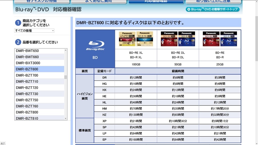Click the red BD-RE DL 50GB disc image
Viewport: 258px width, 145px height.
click(x=169, y=39)
